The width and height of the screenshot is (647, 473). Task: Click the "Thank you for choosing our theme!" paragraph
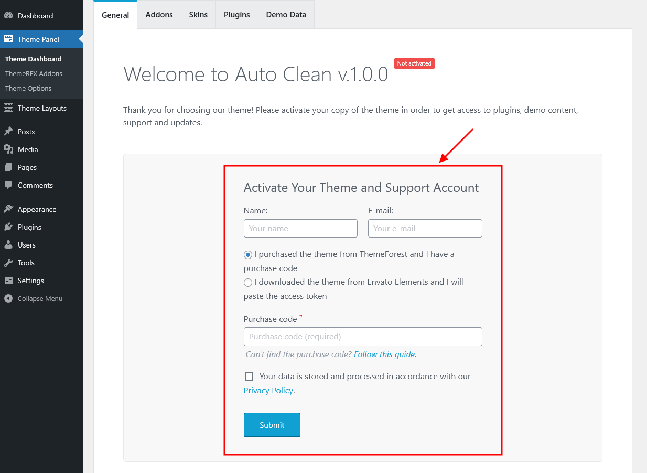point(351,116)
